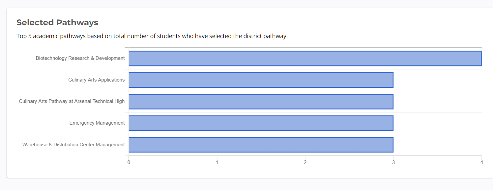Click the Selected Pathways heading
Viewport: 493px width, 190px height.
[57, 22]
